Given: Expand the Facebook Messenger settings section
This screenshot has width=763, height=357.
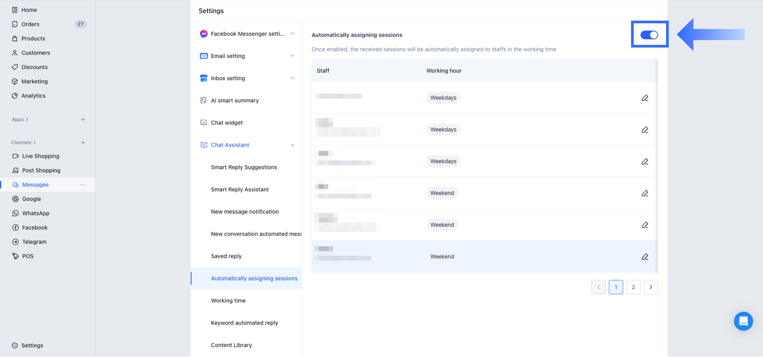Looking at the screenshot, I should pyautogui.click(x=292, y=34).
